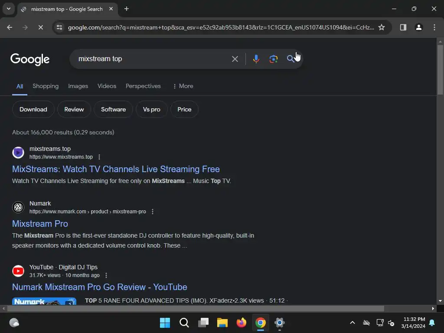The height and width of the screenshot is (333, 444).
Task: Open notification bell in taskbar
Action: [x=432, y=323]
